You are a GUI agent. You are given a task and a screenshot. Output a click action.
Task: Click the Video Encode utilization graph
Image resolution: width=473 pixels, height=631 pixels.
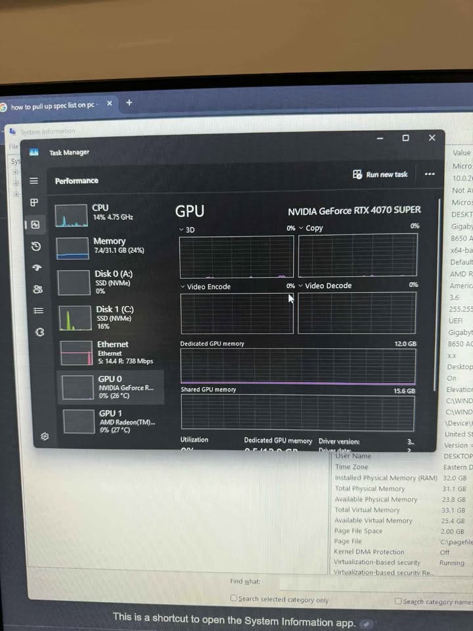click(237, 314)
